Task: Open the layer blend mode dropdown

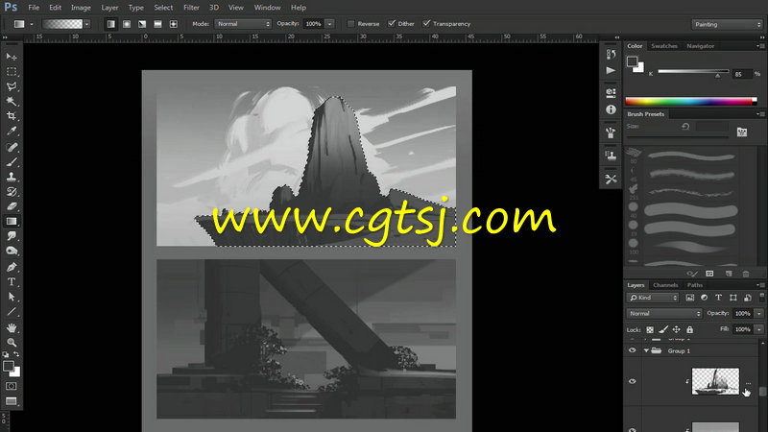Action: [664, 314]
